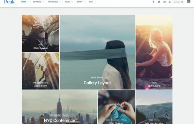
Task: Open the NYC Conference post title
Action: (x=59, y=120)
